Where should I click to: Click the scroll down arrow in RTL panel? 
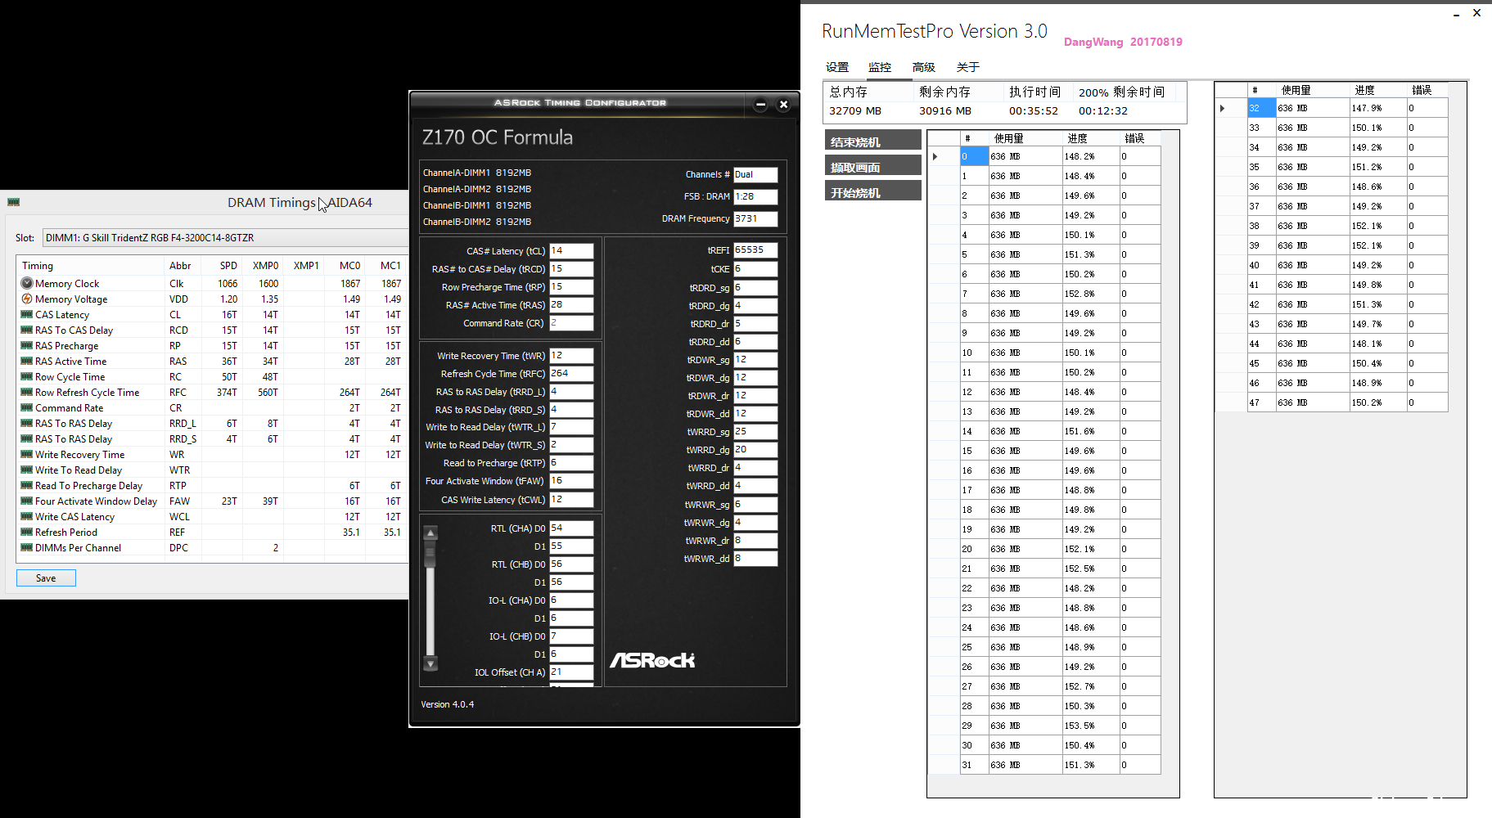coord(430,663)
